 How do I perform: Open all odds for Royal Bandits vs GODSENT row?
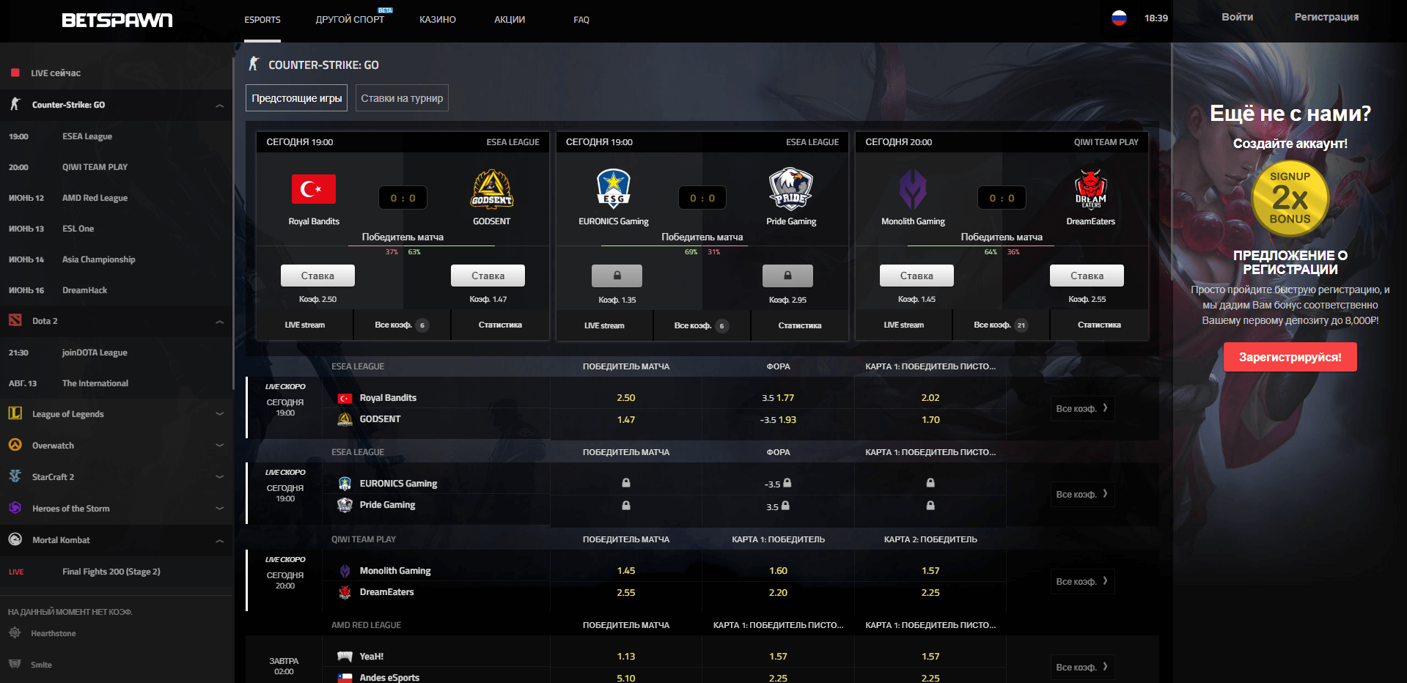(x=1082, y=408)
